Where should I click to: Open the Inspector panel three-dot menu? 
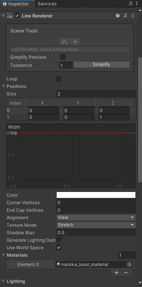point(137,4)
